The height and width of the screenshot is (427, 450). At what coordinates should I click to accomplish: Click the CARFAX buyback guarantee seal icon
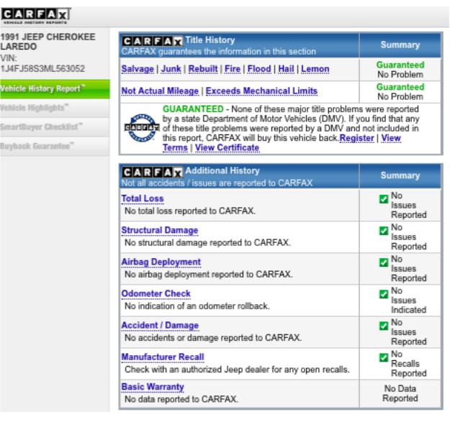(142, 128)
